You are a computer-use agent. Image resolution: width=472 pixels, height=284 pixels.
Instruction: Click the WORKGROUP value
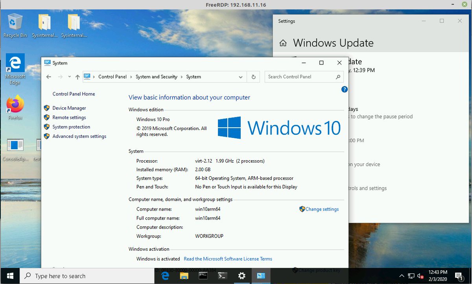[209, 236]
